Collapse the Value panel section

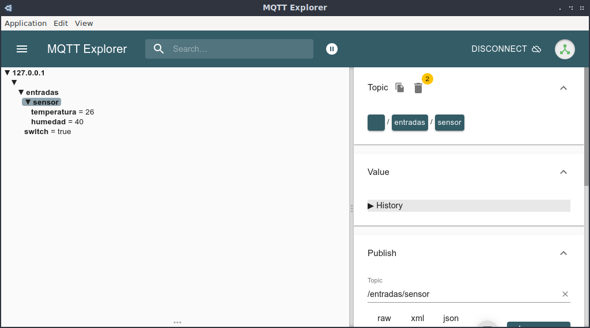coord(563,172)
